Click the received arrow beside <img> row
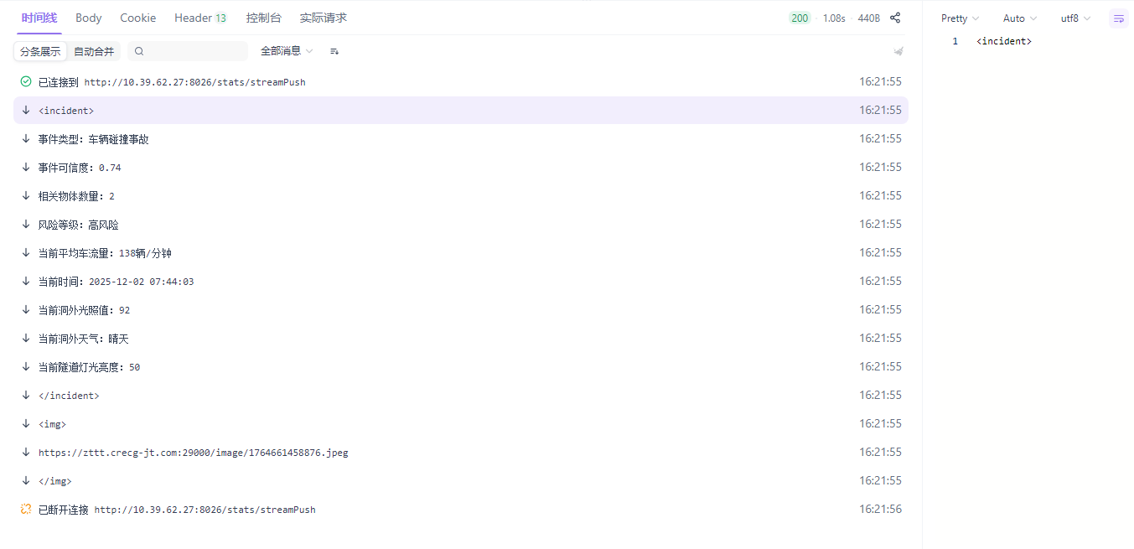Viewport: 1134px width, 549px height. click(26, 423)
